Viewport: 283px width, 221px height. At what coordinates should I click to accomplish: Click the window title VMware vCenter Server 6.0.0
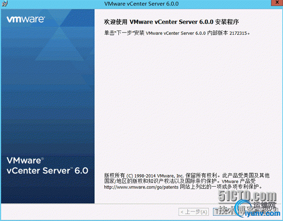pos(141,4)
